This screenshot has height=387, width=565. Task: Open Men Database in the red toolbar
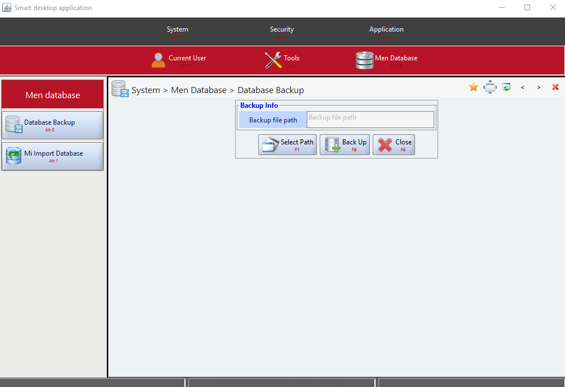[387, 60]
